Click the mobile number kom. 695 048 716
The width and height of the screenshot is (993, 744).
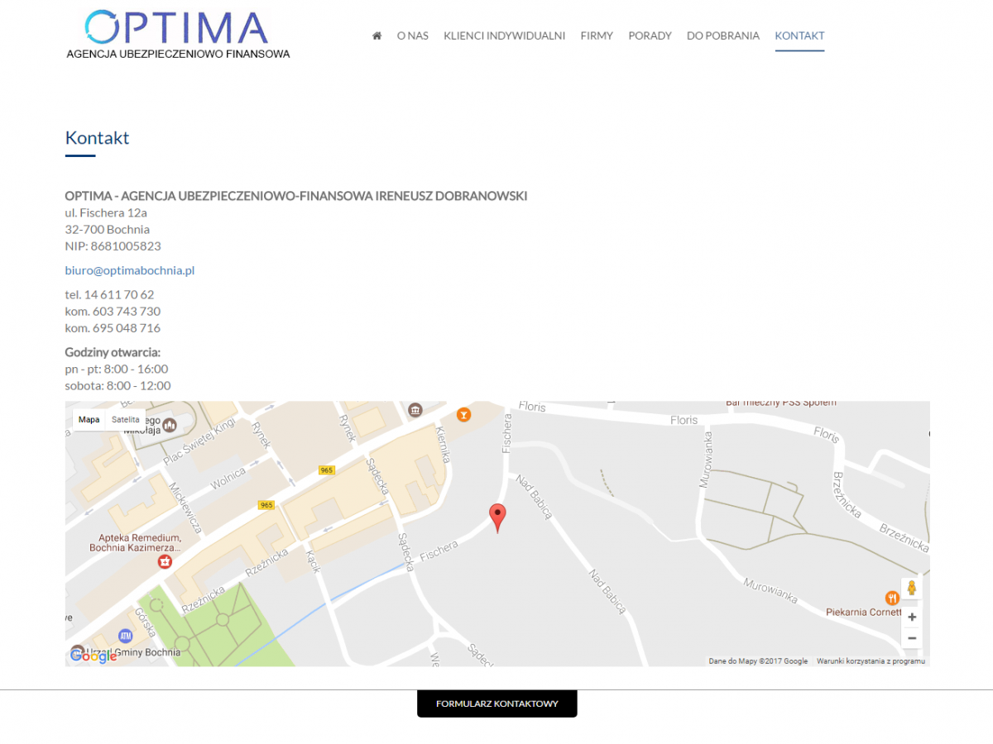pyautogui.click(x=113, y=327)
